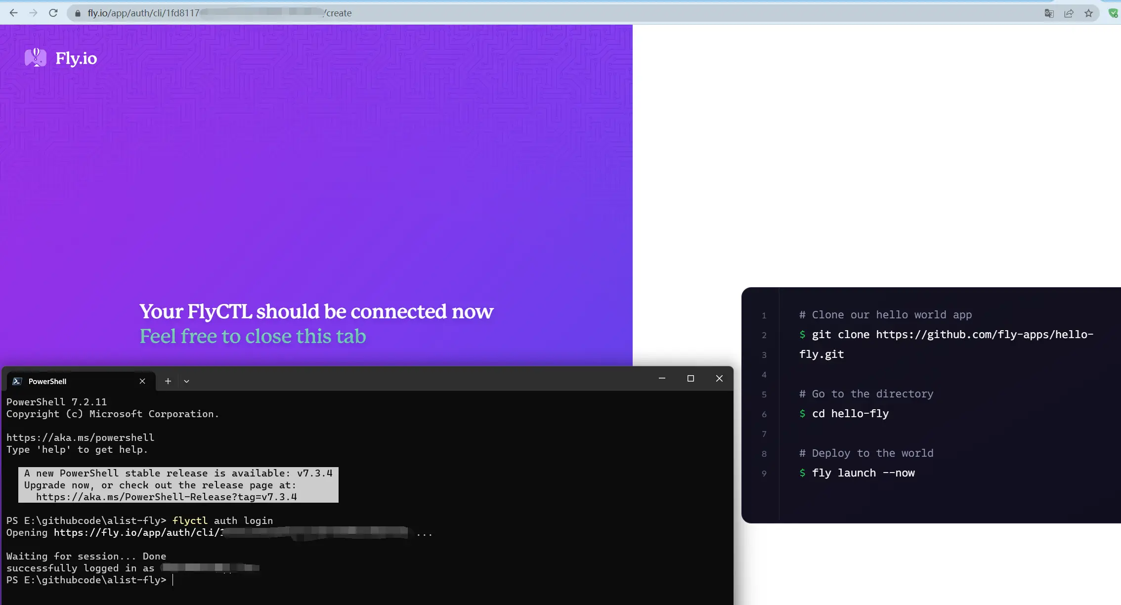The height and width of the screenshot is (605, 1121).
Task: Click 'fly.git' continuation line in code
Action: (821, 354)
